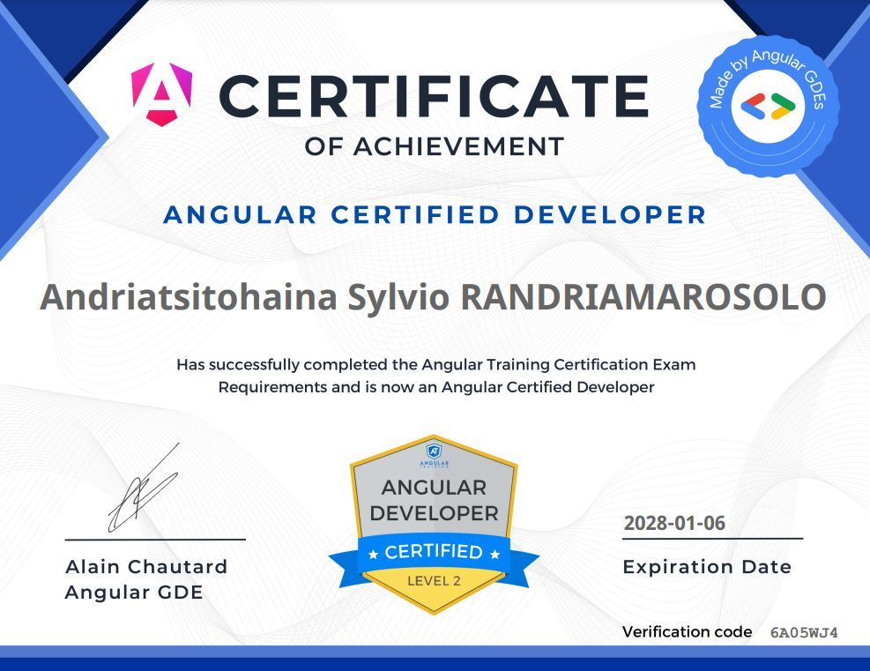
Task: Click the Expiration Date label
Action: click(x=707, y=567)
